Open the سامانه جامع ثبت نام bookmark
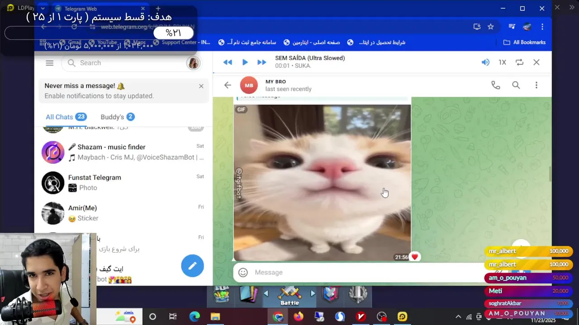579x325 pixels. (x=247, y=42)
